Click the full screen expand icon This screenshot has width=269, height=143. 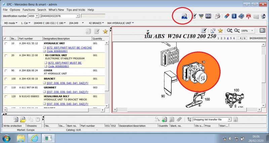(x=208, y=16)
